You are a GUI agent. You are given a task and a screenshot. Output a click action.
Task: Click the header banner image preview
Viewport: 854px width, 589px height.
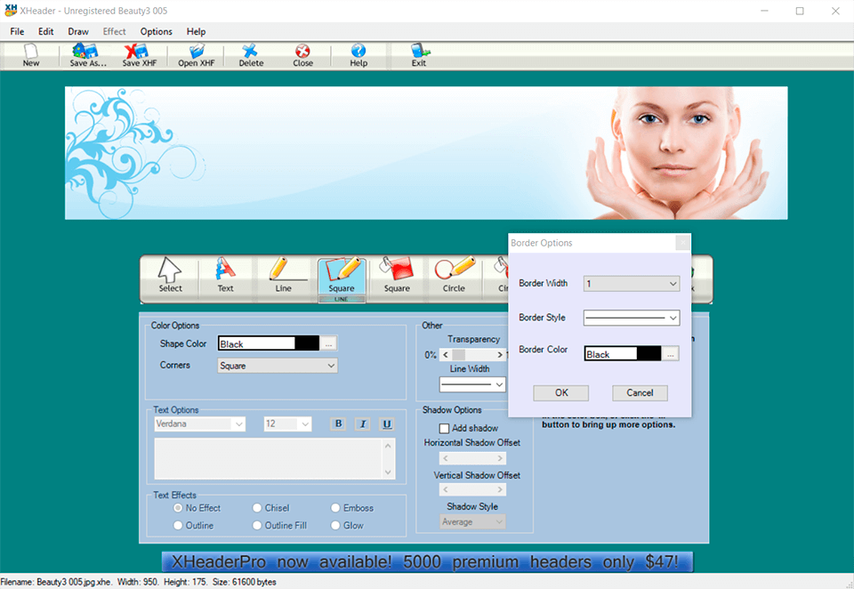coord(426,153)
